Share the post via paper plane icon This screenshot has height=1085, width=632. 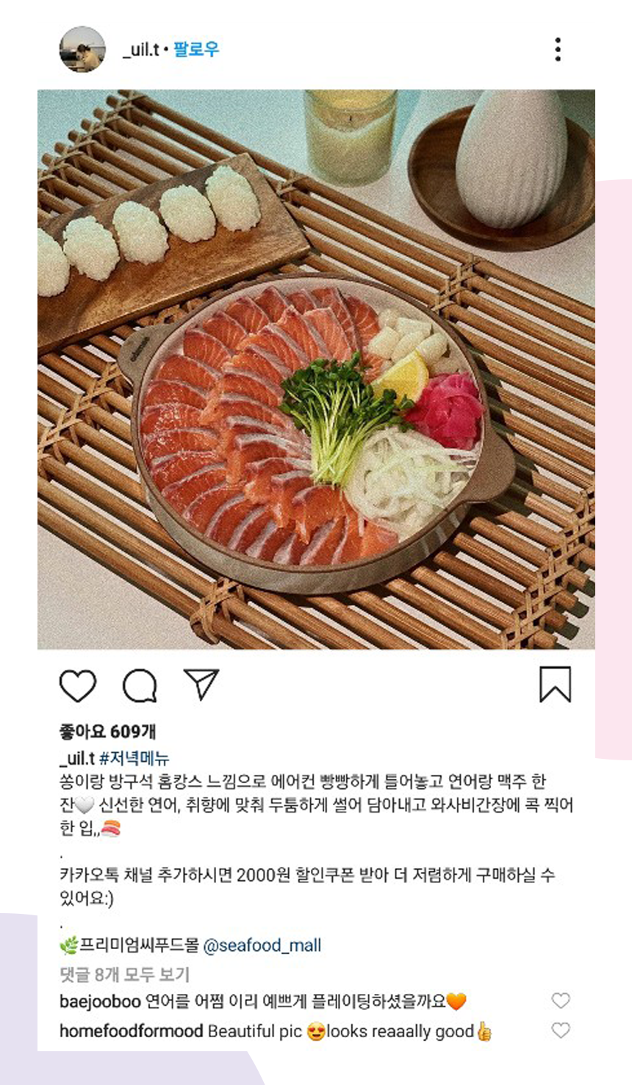tap(201, 684)
